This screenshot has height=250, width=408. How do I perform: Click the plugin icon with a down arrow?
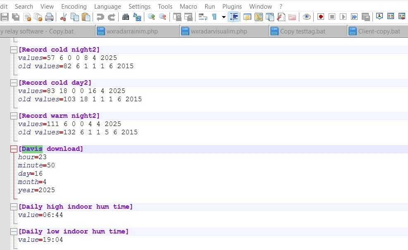point(379,17)
